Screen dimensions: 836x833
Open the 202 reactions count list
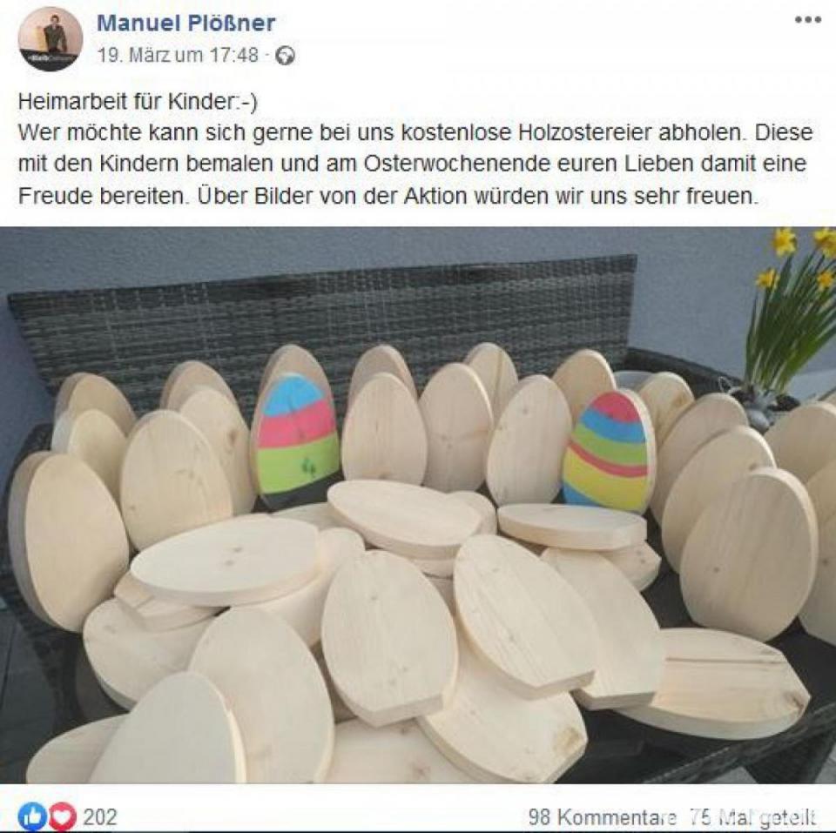pos(99,816)
